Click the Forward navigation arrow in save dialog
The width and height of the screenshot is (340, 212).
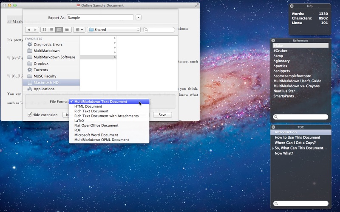(35, 30)
